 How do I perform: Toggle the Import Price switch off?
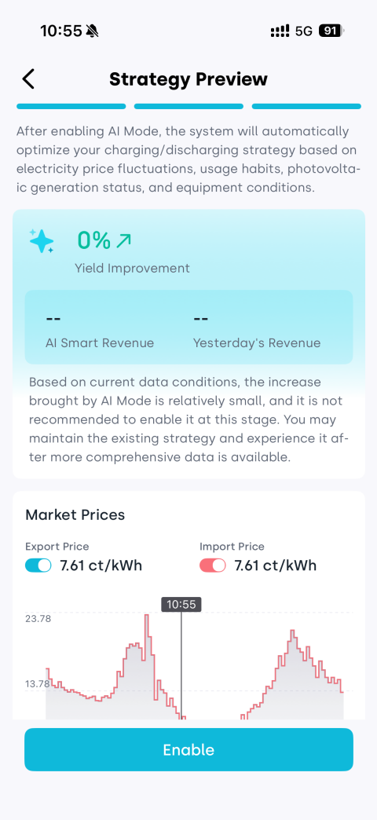(213, 566)
